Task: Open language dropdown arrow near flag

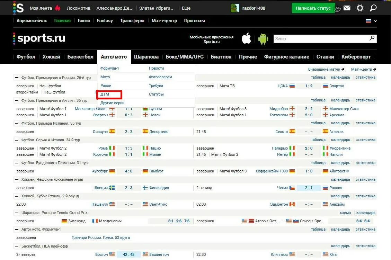Action: pos(375,21)
